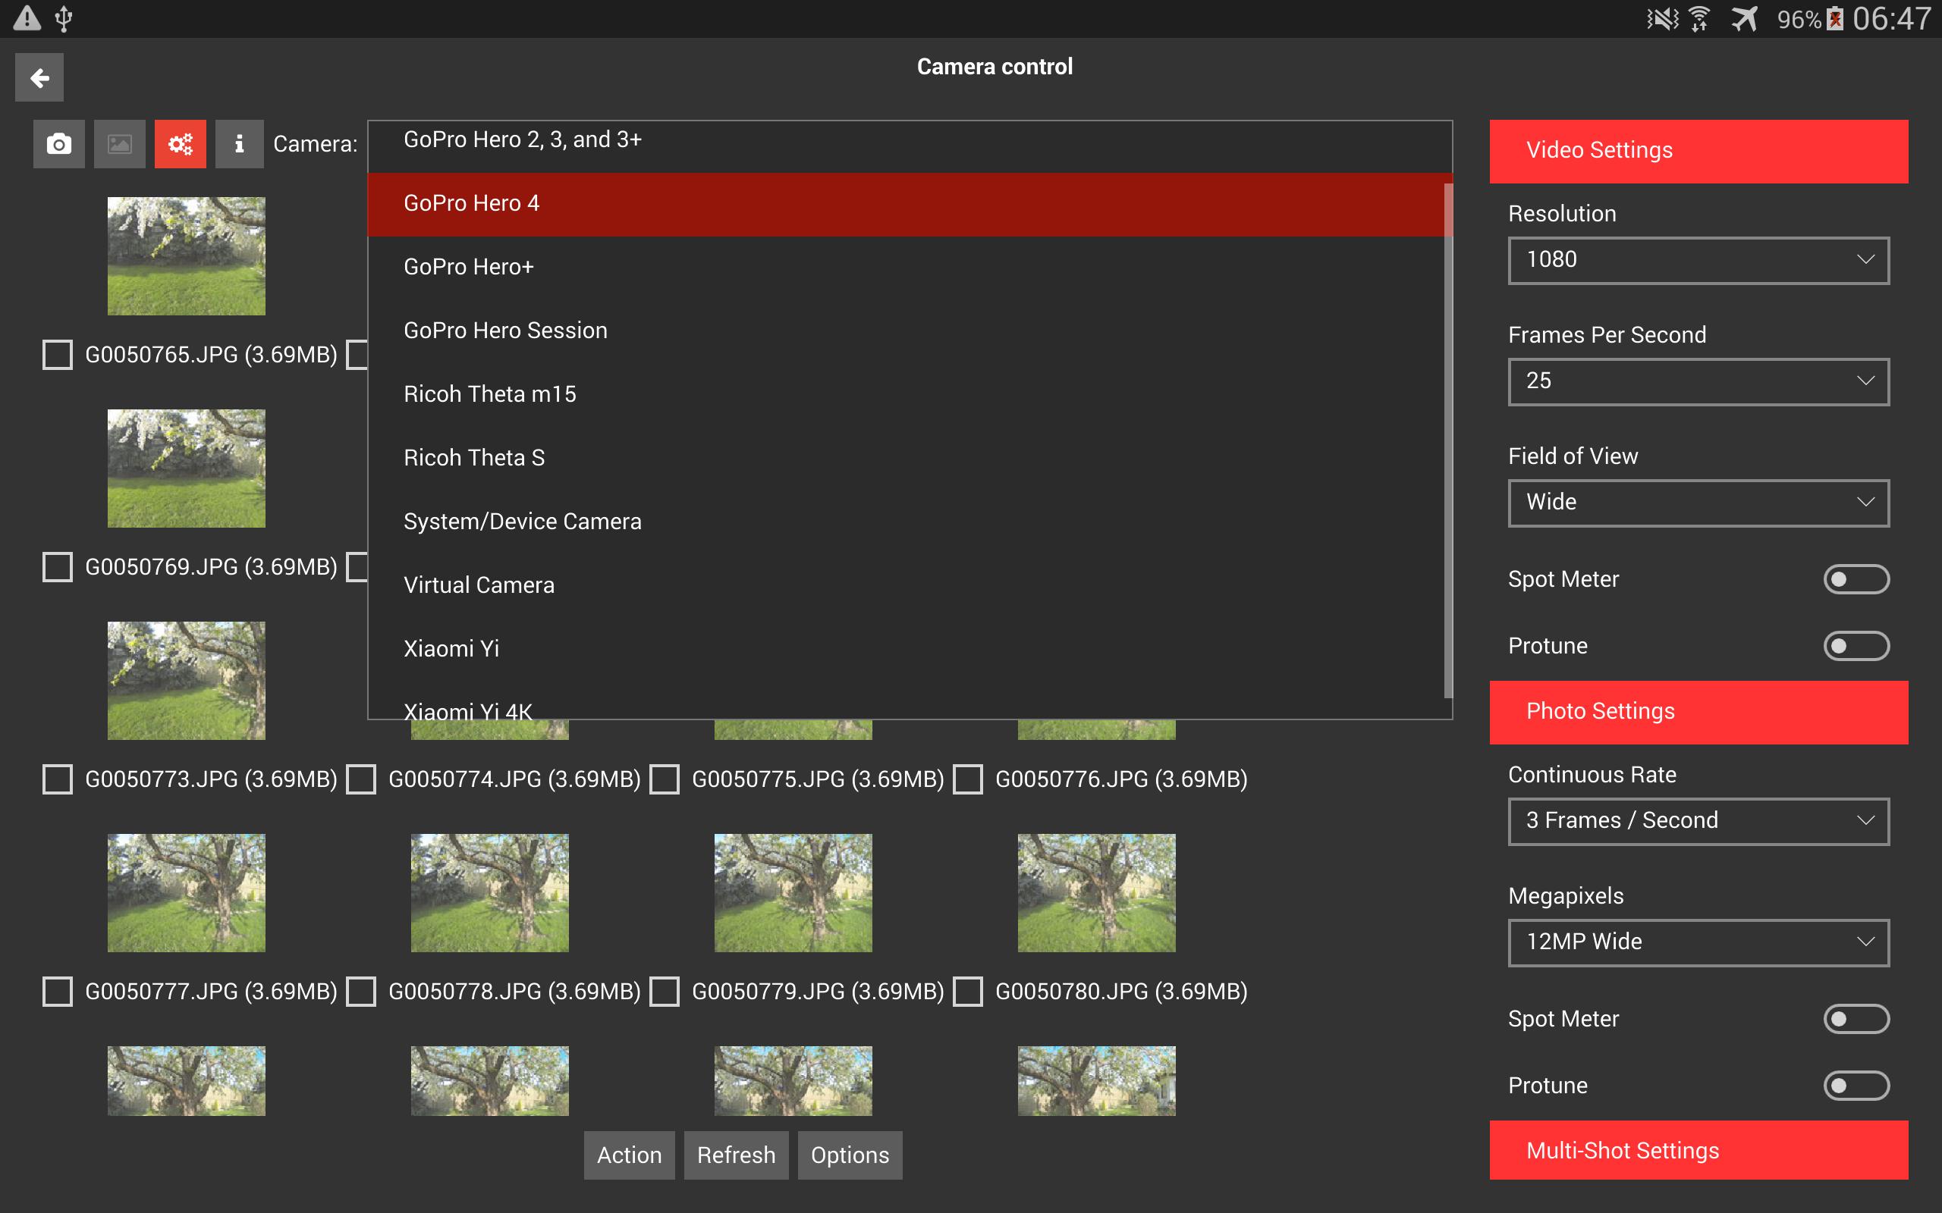This screenshot has height=1213, width=1942.
Task: Tap the battery status icon
Action: pyautogui.click(x=1834, y=18)
